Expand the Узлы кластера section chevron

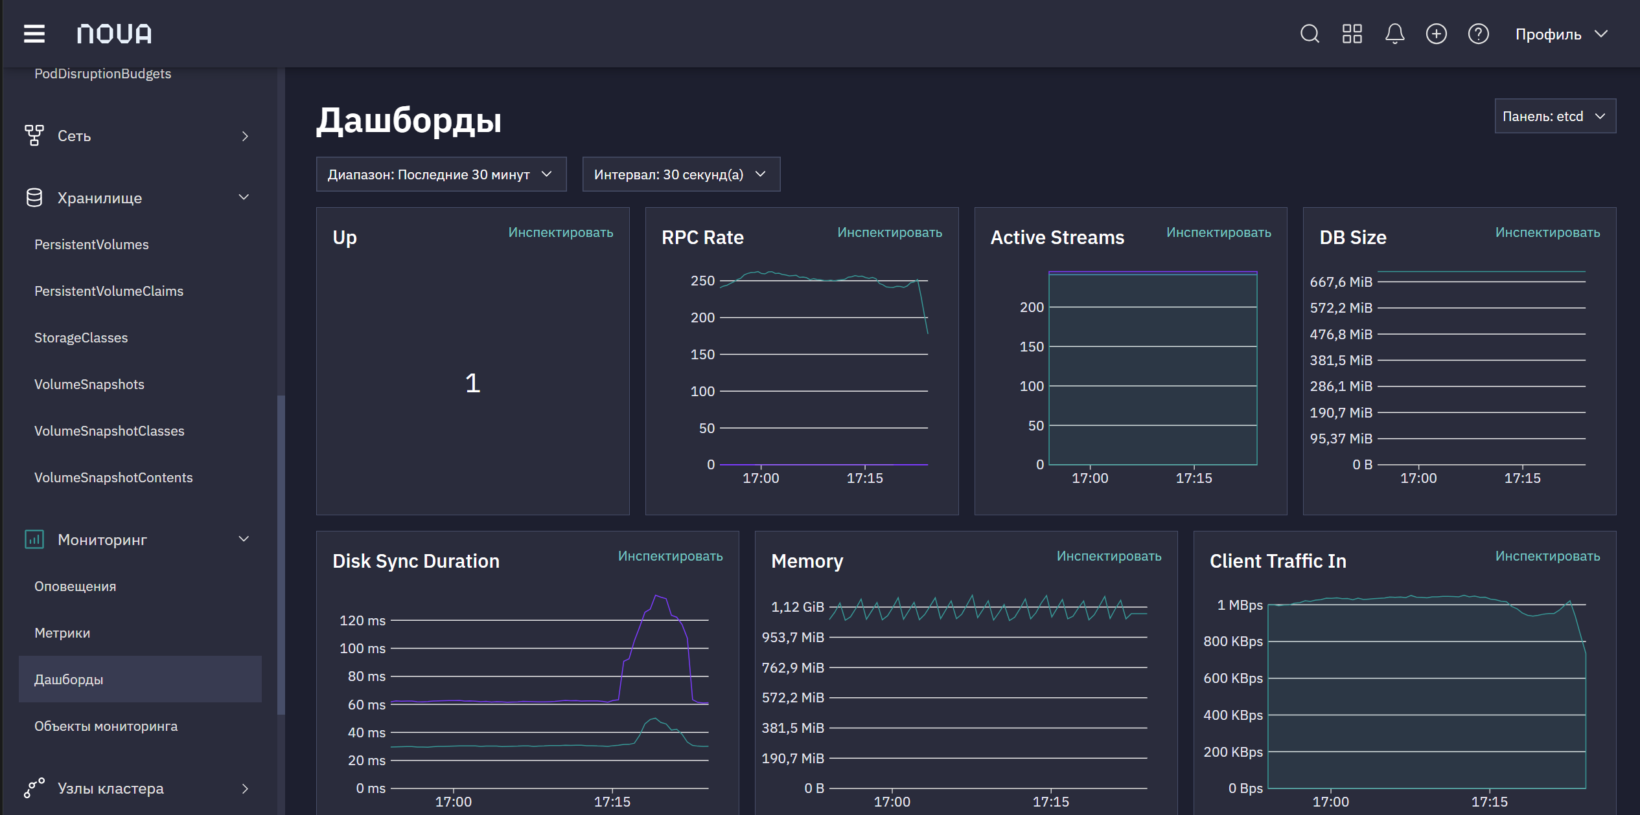pos(244,788)
